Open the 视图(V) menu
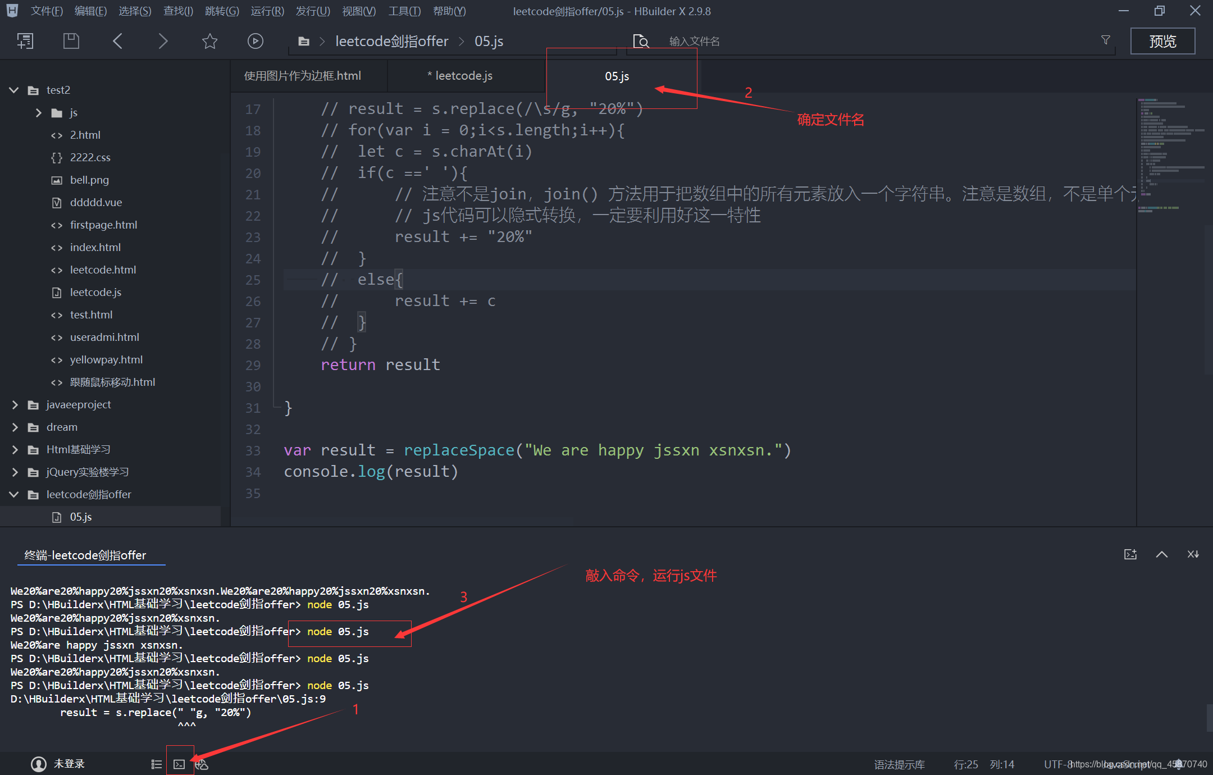Screen dimensions: 1213x775 (x=359, y=11)
